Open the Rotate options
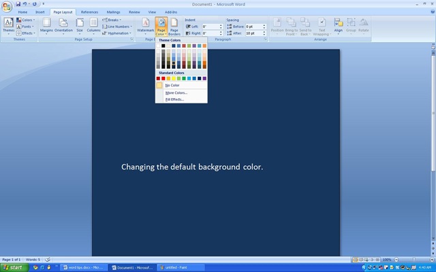The image size is (436, 272). pos(363,27)
